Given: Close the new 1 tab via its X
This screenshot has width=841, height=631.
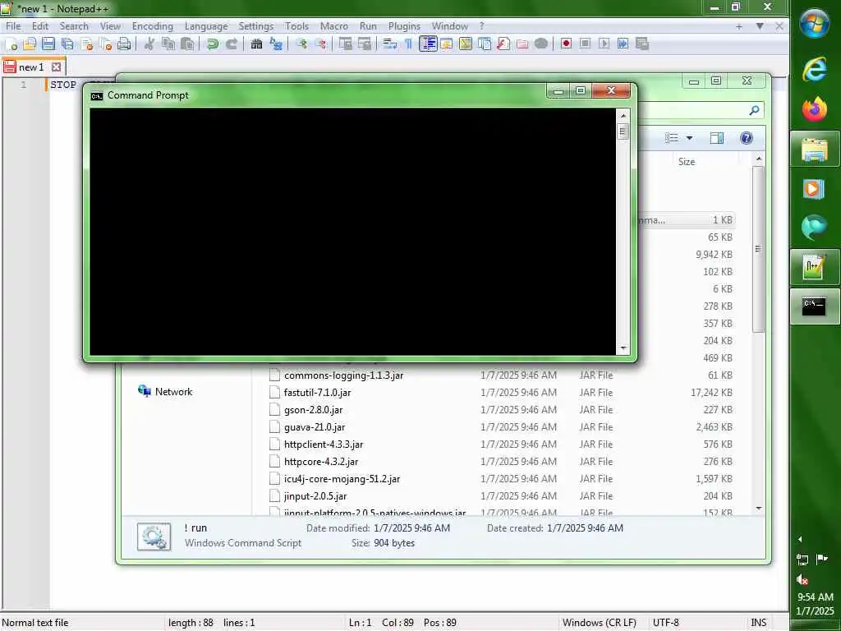Looking at the screenshot, I should click(x=57, y=67).
